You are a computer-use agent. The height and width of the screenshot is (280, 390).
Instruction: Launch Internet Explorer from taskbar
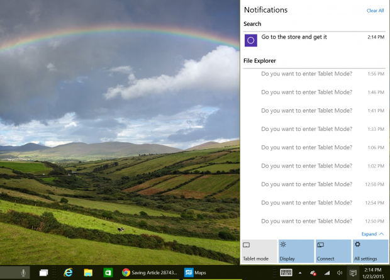click(68, 273)
